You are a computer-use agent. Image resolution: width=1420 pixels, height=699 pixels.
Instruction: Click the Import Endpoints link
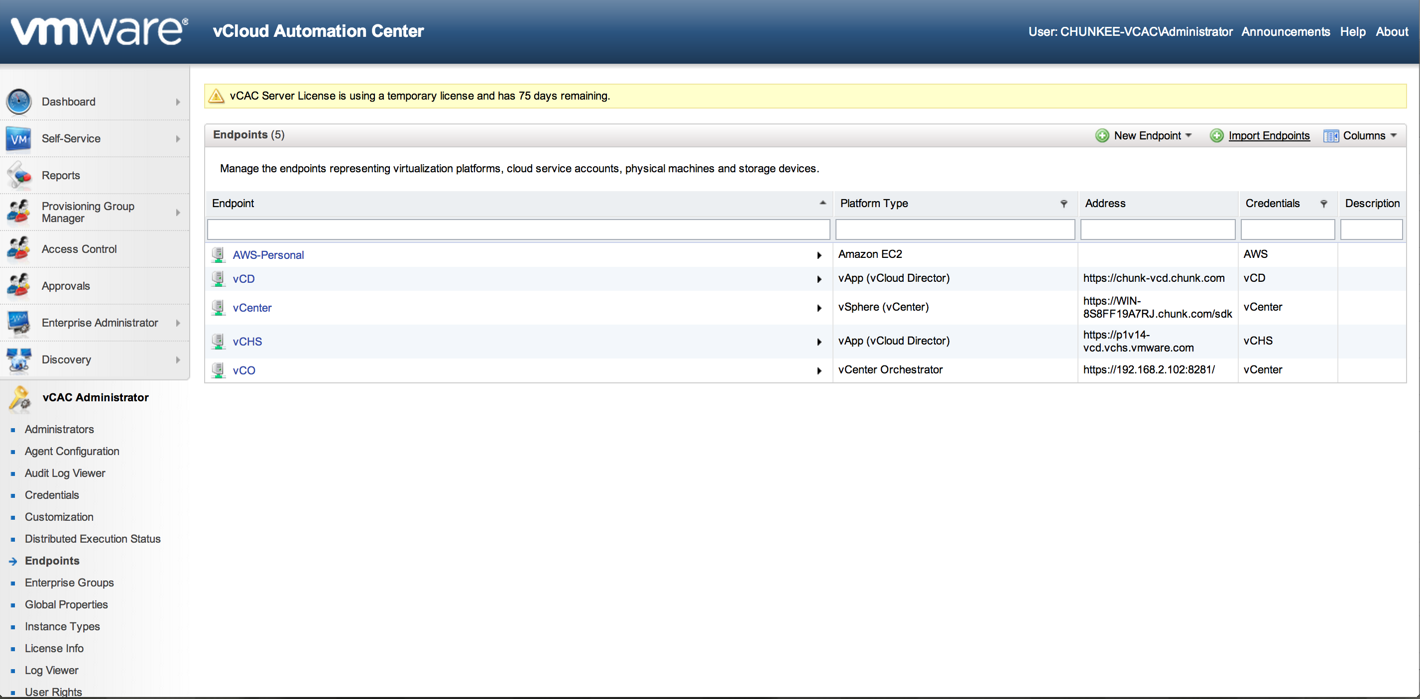(1269, 135)
